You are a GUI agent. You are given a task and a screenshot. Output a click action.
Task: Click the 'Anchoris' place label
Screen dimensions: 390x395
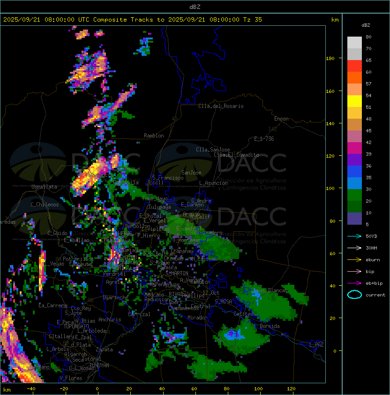pyautogui.click(x=110, y=319)
